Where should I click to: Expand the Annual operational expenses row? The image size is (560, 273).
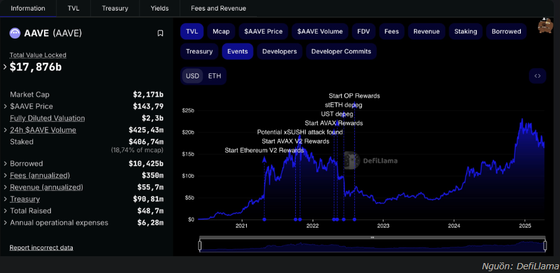[x=6, y=223]
